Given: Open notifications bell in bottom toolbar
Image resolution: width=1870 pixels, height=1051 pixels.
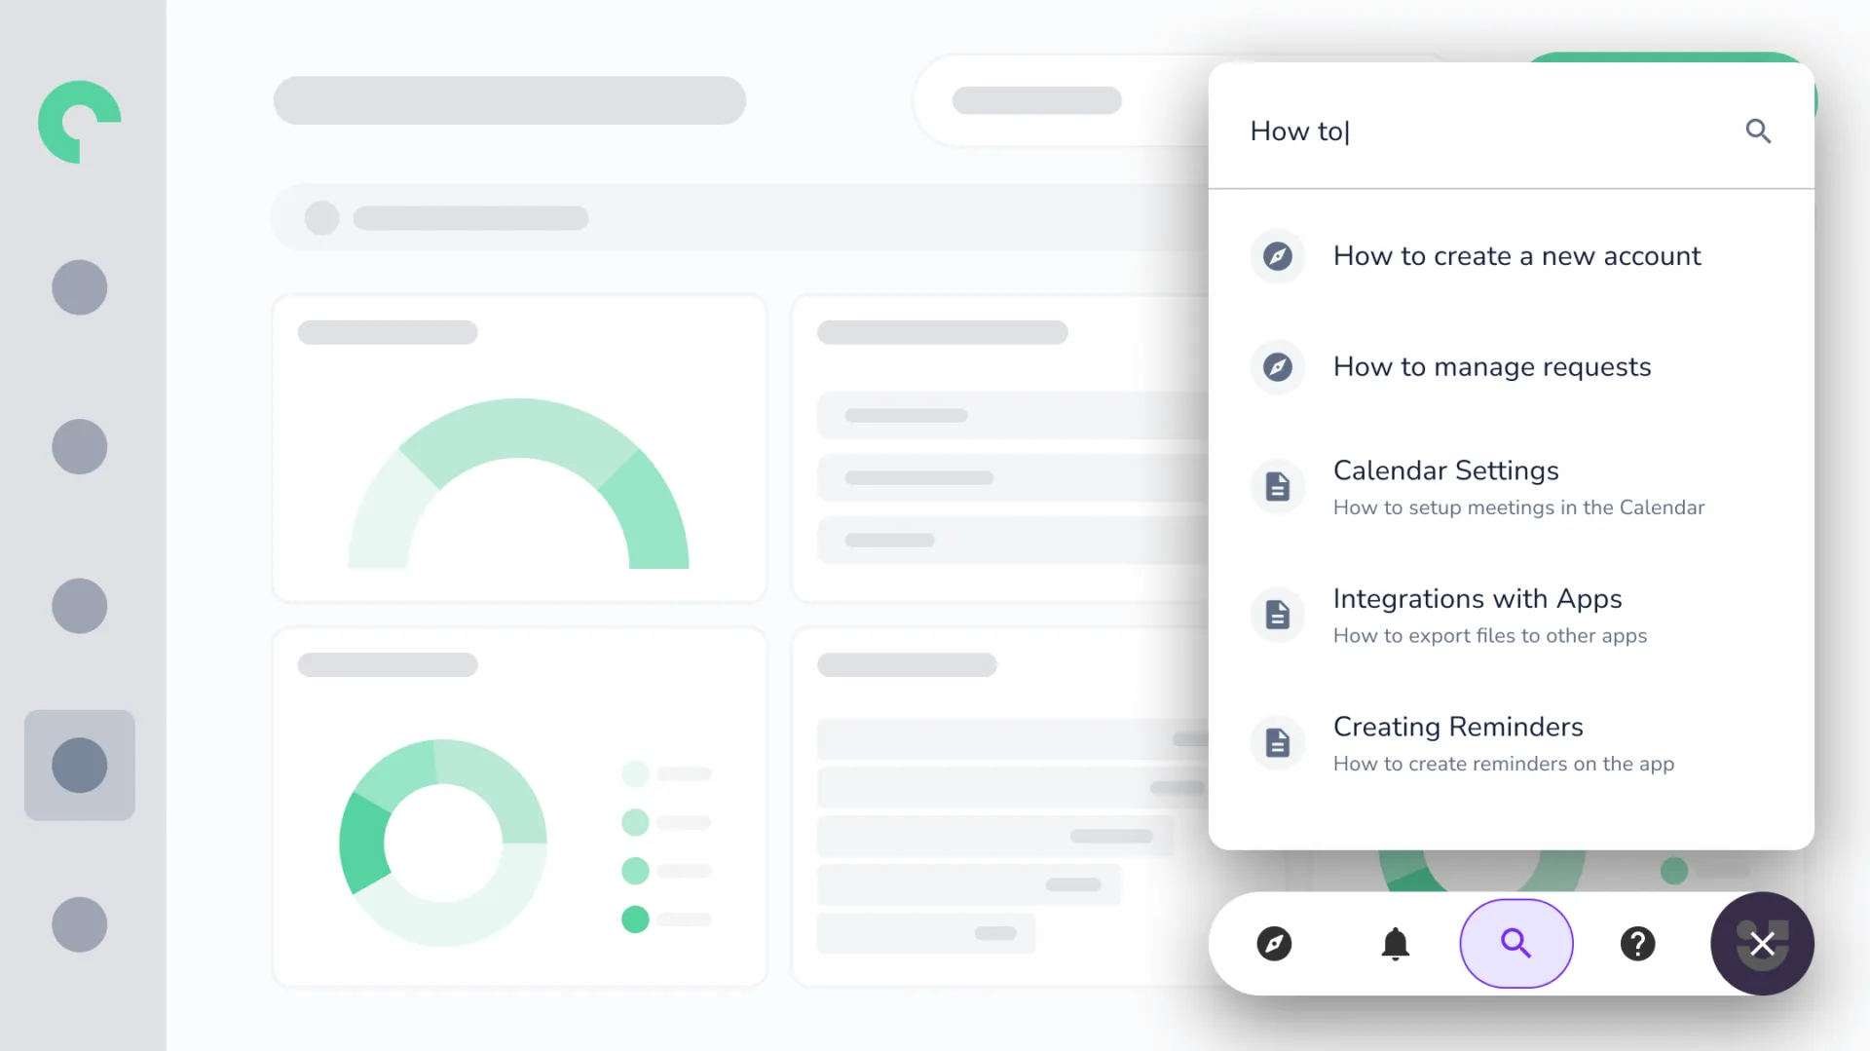Looking at the screenshot, I should coord(1395,944).
